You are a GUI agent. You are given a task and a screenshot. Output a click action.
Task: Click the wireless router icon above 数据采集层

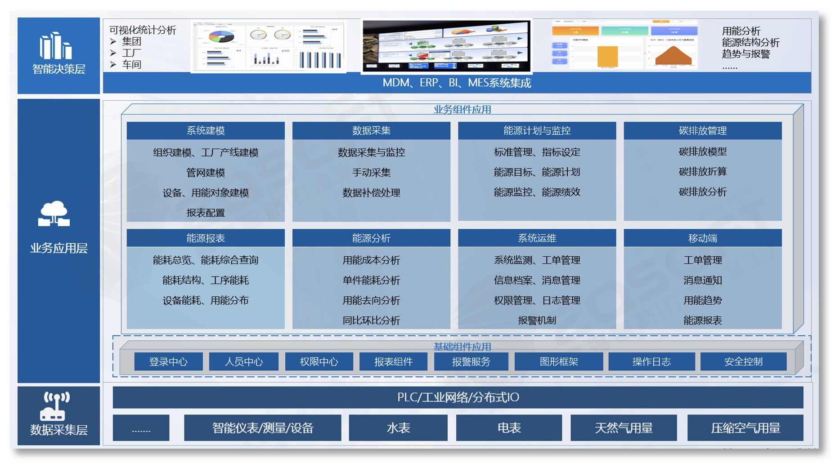pyautogui.click(x=56, y=406)
